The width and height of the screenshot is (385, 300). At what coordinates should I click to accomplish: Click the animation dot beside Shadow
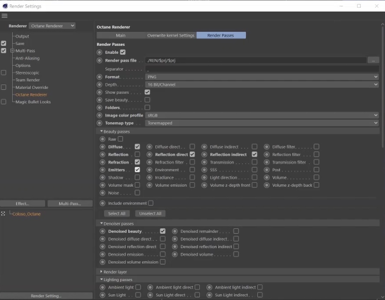pos(102,178)
